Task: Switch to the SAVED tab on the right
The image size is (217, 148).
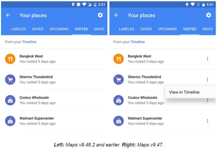Action: [146, 29]
